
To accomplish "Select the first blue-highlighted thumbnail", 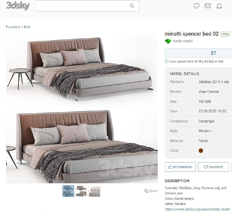I will click(x=68, y=191).
